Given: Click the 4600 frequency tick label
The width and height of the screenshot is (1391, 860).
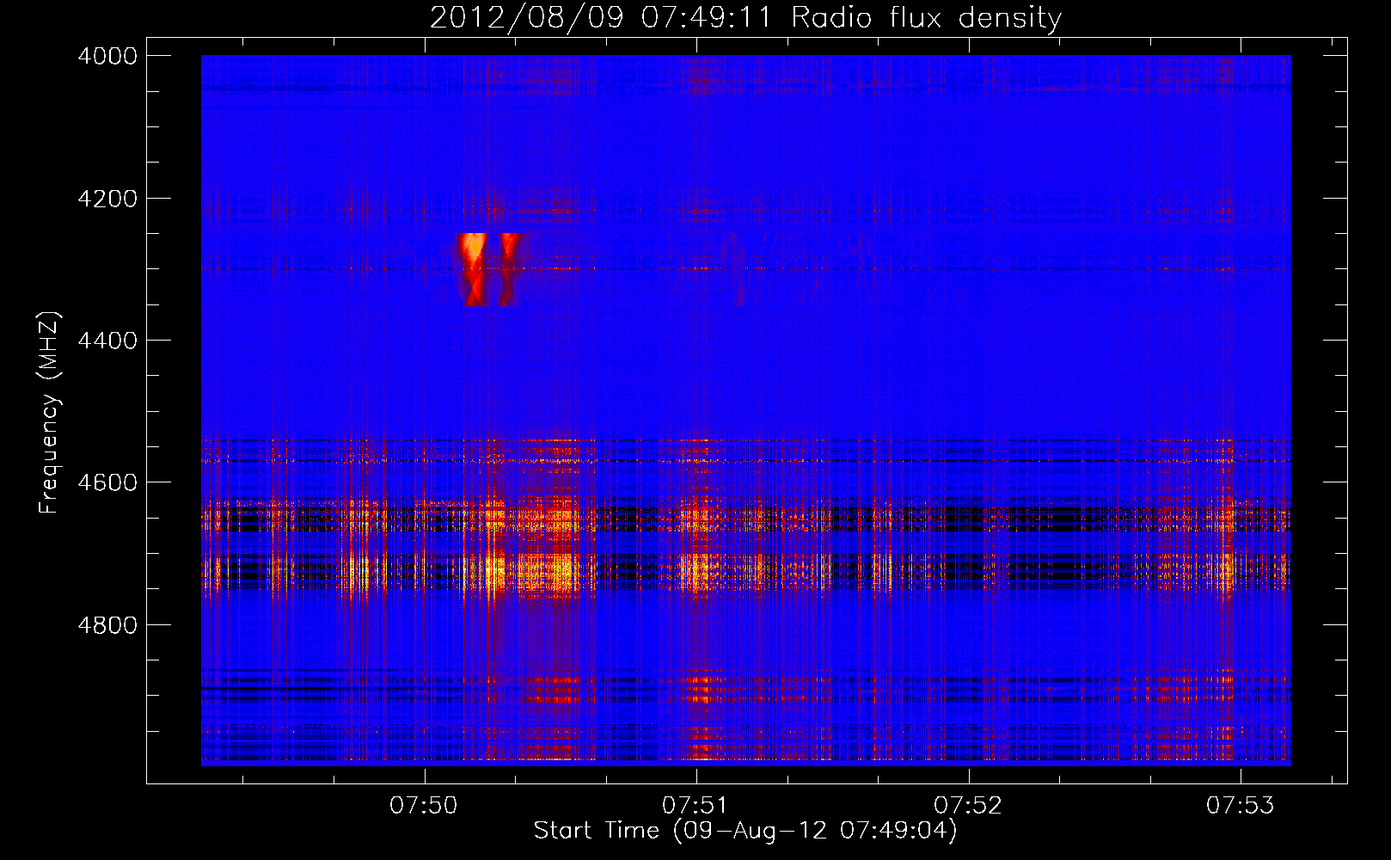Looking at the screenshot, I should (107, 482).
